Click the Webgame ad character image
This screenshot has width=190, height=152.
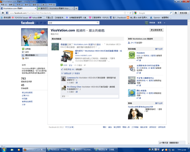pos(135,114)
